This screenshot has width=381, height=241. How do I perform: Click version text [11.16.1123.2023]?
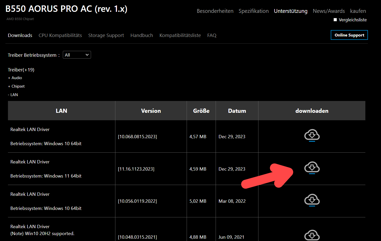point(136,169)
